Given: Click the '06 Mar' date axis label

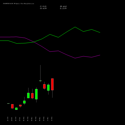Looking at the screenshot, I should click(36, 119).
